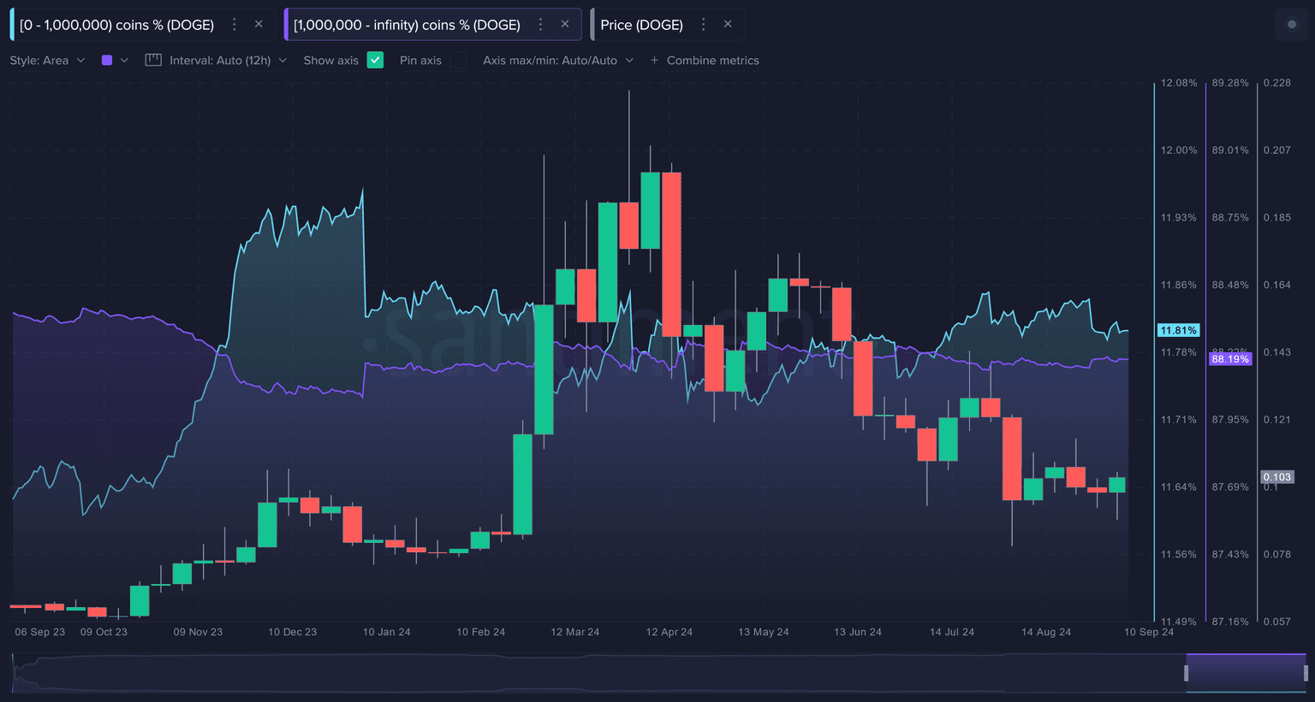Select the Price (DOGE) metric tab
Screen dimensions: 1315x702
641,25
